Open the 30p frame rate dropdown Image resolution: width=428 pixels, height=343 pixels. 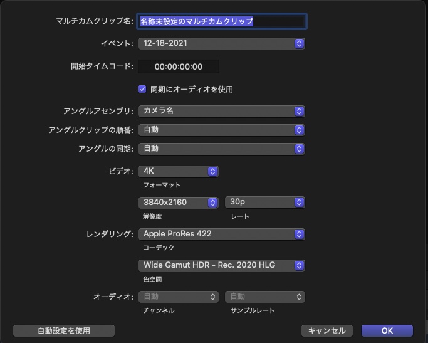pos(264,202)
